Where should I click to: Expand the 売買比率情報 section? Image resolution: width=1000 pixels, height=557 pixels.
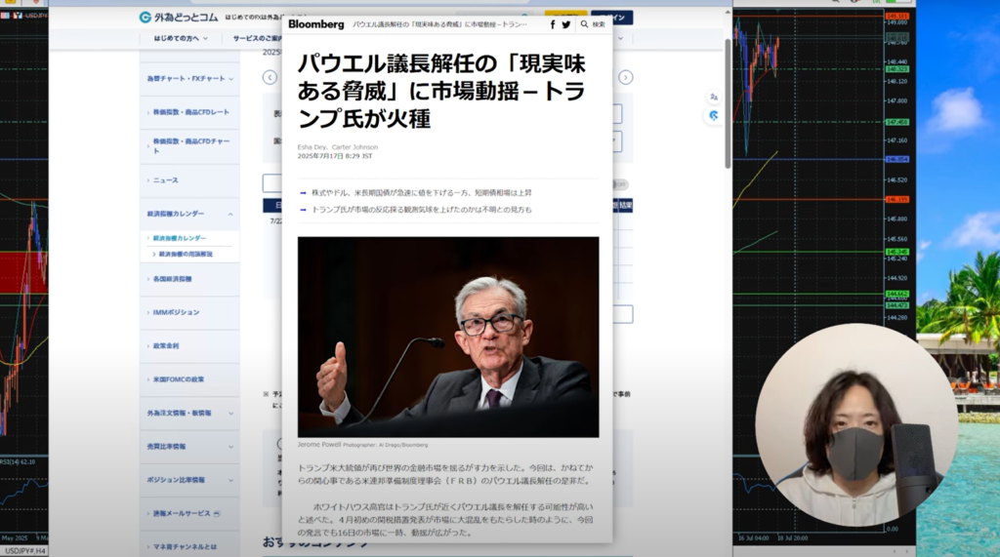tap(189, 447)
